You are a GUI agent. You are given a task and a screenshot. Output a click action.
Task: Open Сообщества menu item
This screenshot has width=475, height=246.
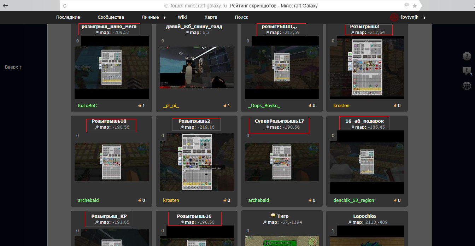pyautogui.click(x=111, y=17)
